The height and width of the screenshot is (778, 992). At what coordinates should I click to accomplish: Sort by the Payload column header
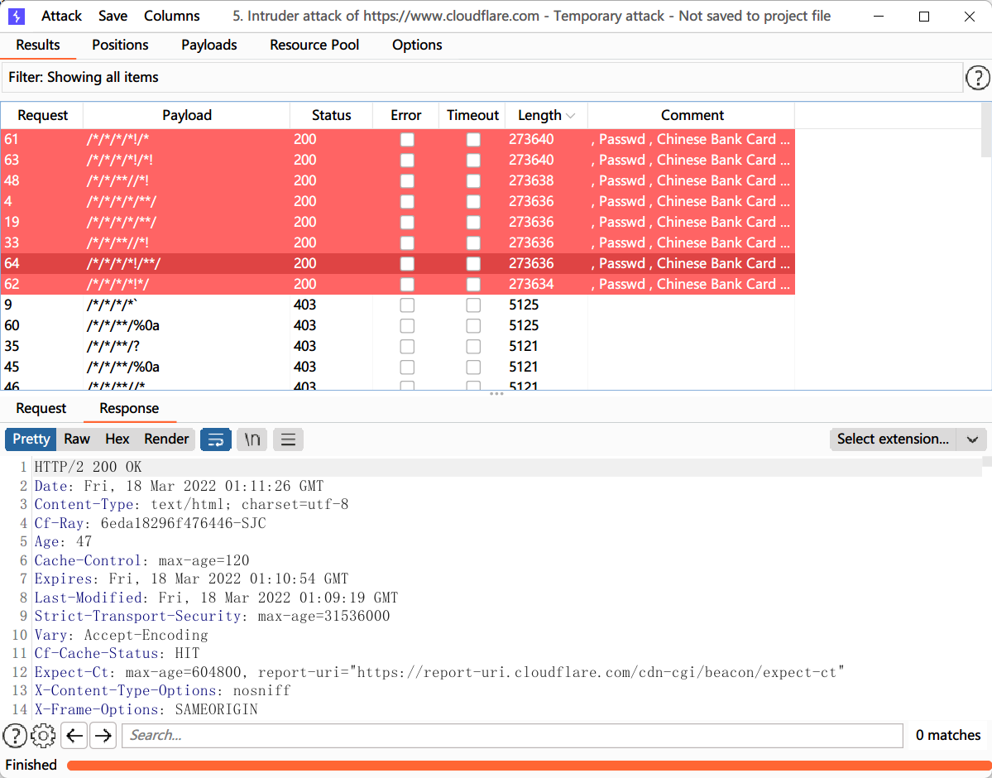click(187, 115)
